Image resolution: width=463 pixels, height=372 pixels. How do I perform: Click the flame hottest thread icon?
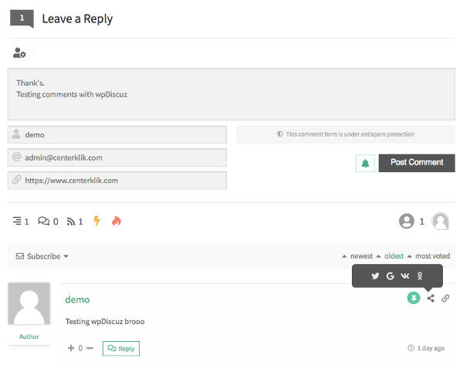click(117, 221)
